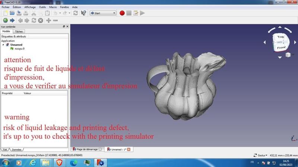
Task: Click the 432,11 mm x 233,44 mm dimensions
Action: point(283,155)
